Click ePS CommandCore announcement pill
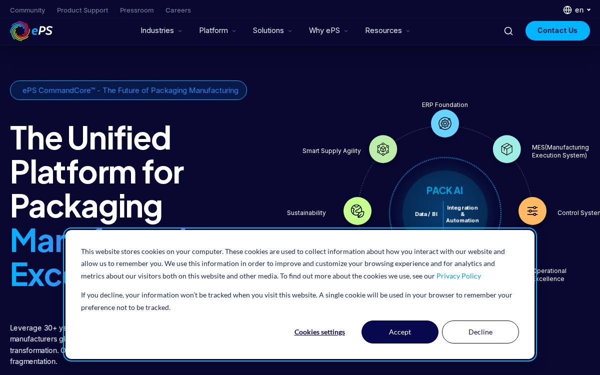 [128, 90]
